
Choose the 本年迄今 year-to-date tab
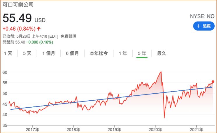pos(99,53)
